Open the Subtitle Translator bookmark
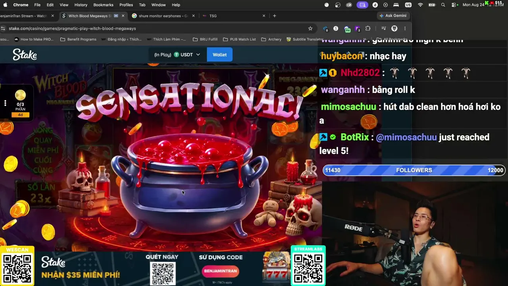508x286 pixels. (x=305, y=39)
